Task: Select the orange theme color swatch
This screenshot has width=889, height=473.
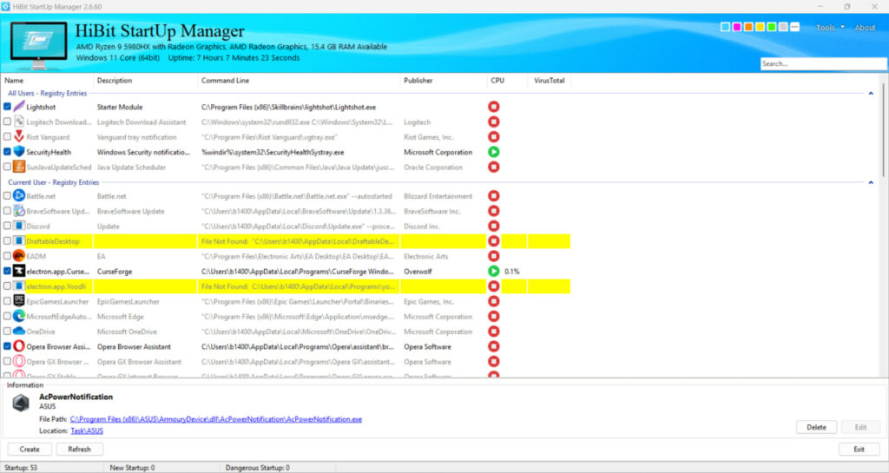Action: 748,27
